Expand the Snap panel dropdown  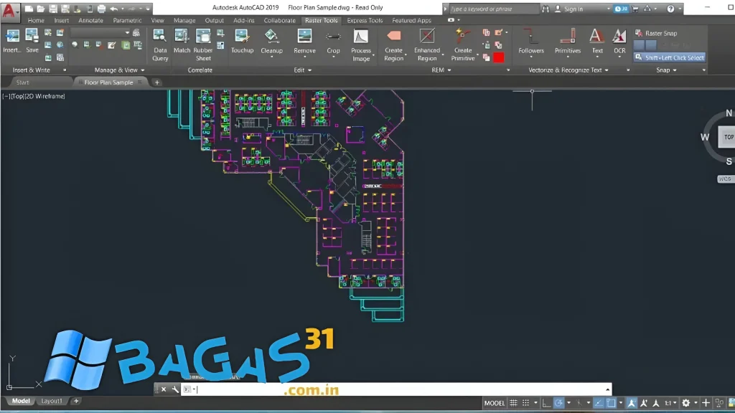pos(667,70)
